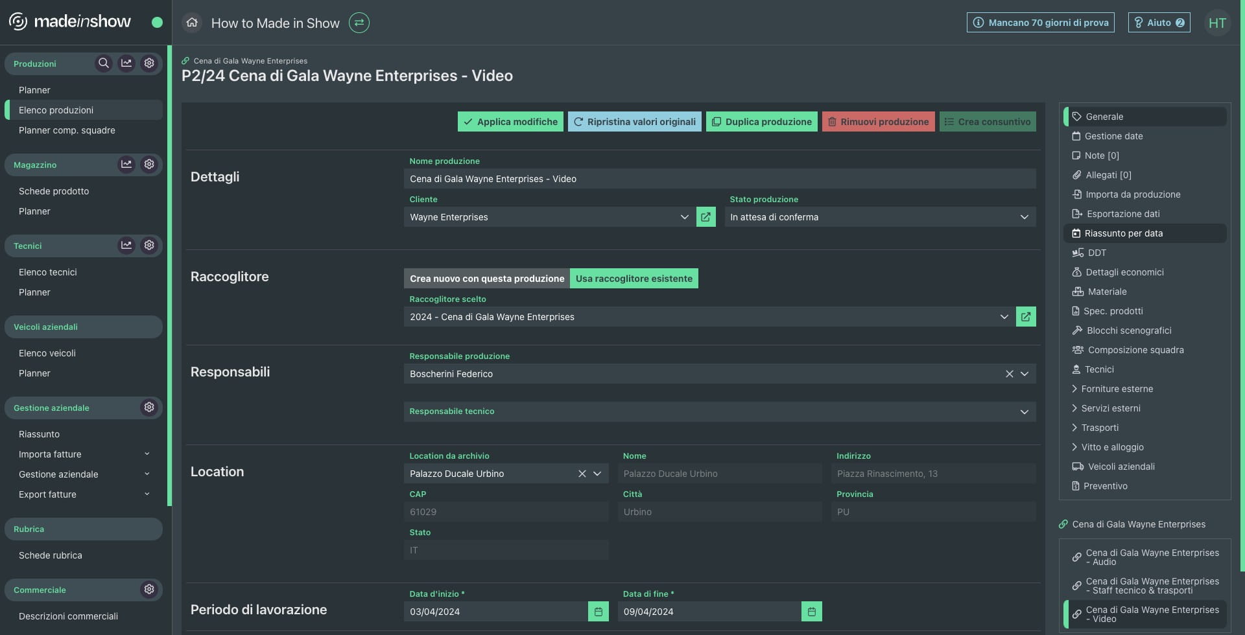
Task: Open Descrizioni commerciali
Action: 84,616
